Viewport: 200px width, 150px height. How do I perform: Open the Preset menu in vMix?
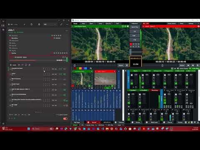pyautogui.click(x=75, y=24)
